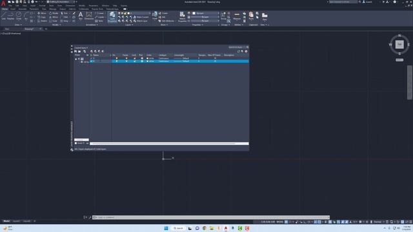Switch to the Manage ribbon tab
Screen dimensions: 413x232
(x=53, y=9)
